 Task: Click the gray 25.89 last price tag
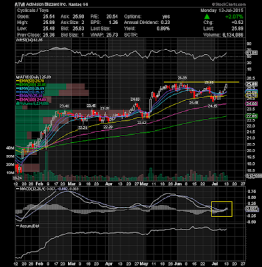pyautogui.click(x=251, y=84)
